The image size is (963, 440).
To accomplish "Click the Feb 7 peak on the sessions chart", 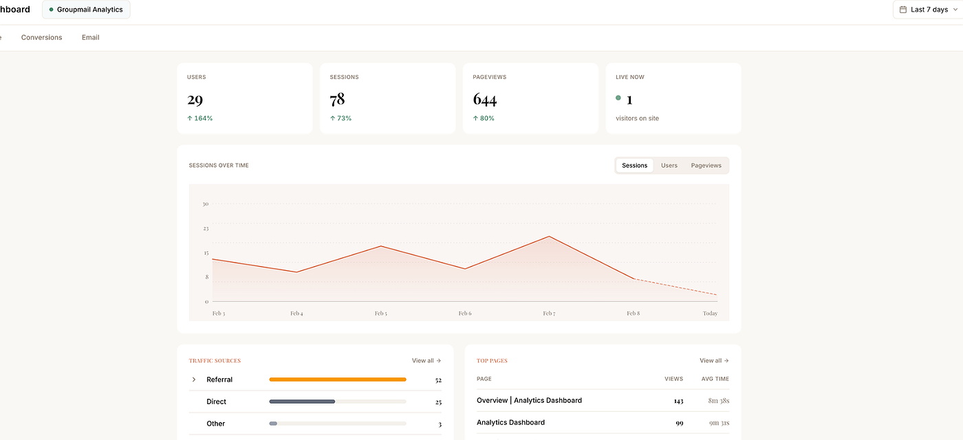I will [x=548, y=237].
